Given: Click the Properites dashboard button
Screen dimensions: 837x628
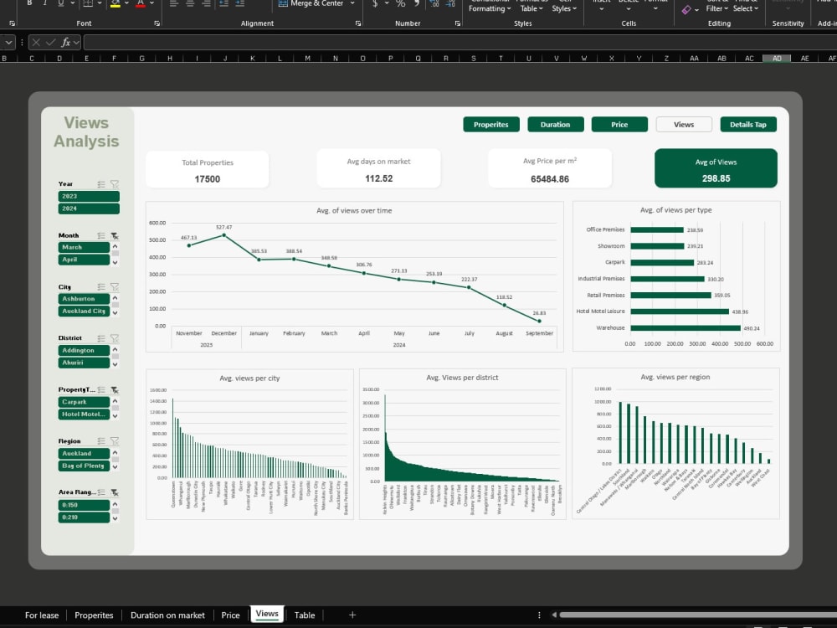Looking at the screenshot, I should tap(491, 125).
